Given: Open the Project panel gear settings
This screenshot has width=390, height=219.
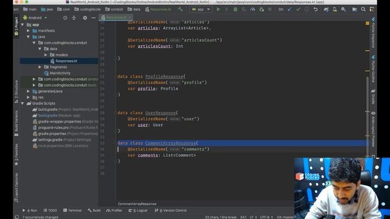Looking at the screenshot, I should click(85, 18).
